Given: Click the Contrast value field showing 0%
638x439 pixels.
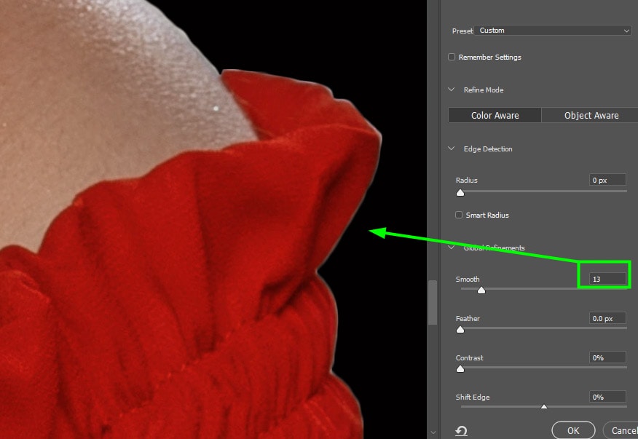Looking at the screenshot, I should (x=607, y=357).
